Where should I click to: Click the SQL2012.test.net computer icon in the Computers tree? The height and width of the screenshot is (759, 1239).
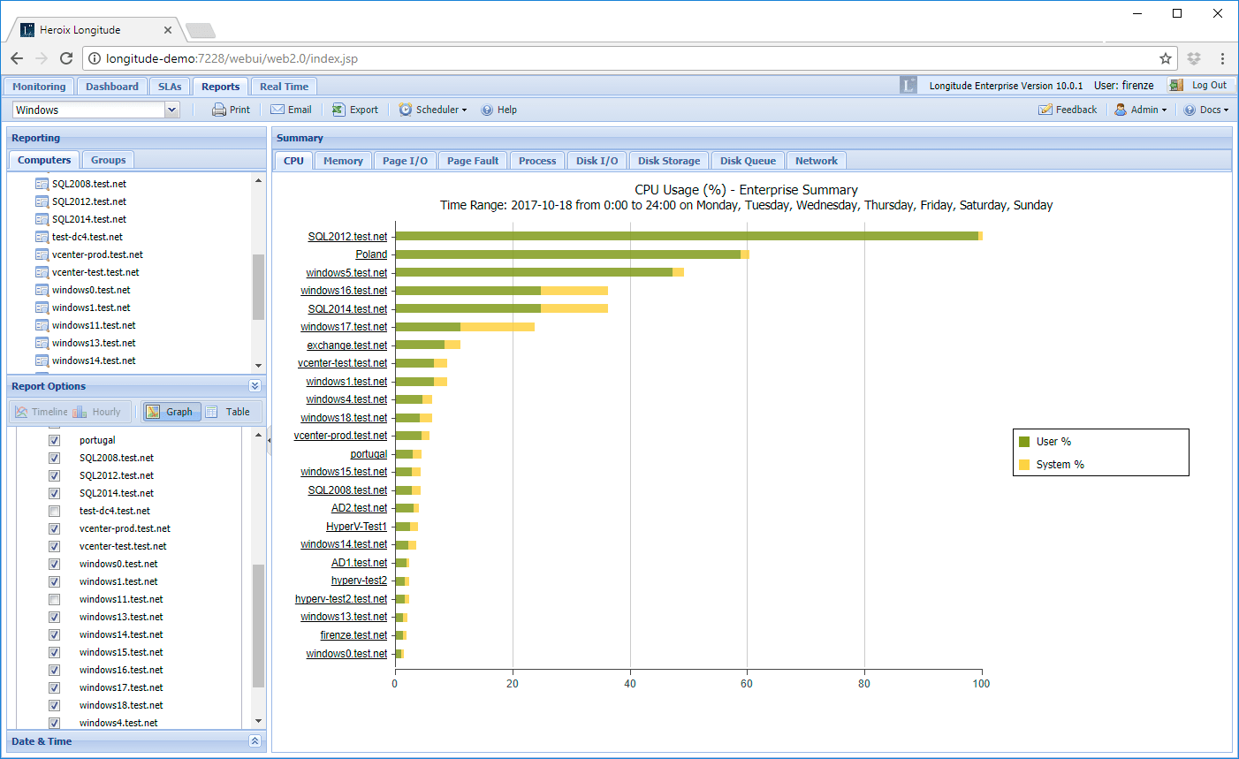click(42, 201)
